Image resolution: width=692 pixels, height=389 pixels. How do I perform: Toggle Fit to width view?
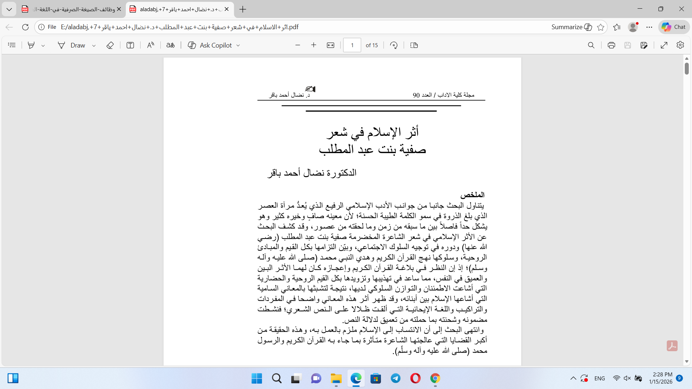[x=331, y=45]
